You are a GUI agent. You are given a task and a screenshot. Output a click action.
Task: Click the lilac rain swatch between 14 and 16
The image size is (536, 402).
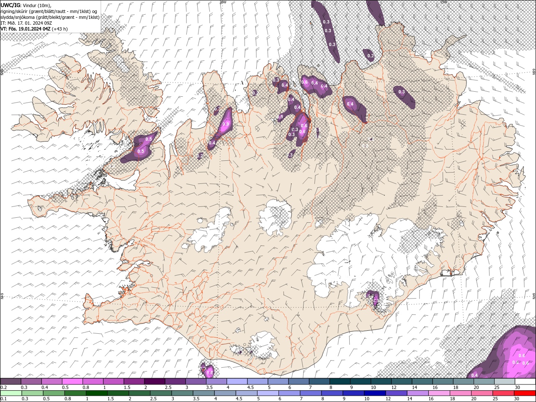tap(417, 393)
